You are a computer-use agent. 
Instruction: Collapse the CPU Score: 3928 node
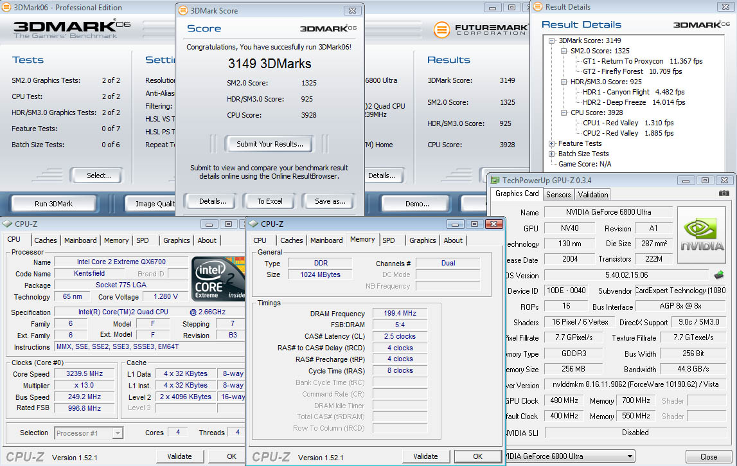pyautogui.click(x=564, y=113)
